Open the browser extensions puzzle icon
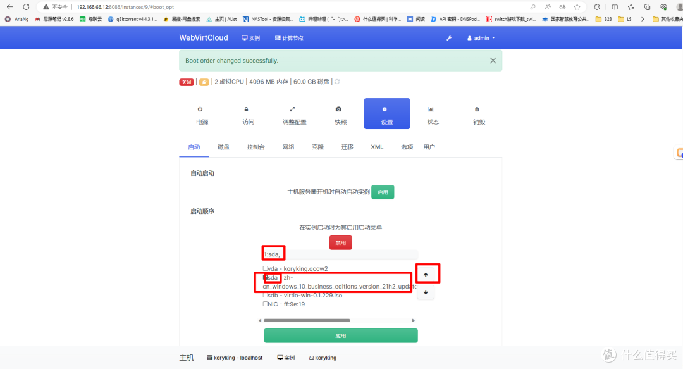The height and width of the screenshot is (369, 683). (597, 7)
